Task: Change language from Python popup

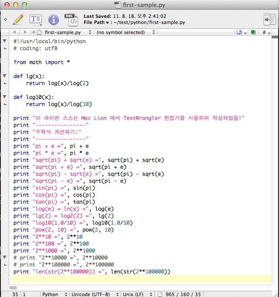Action: [x=54, y=294]
